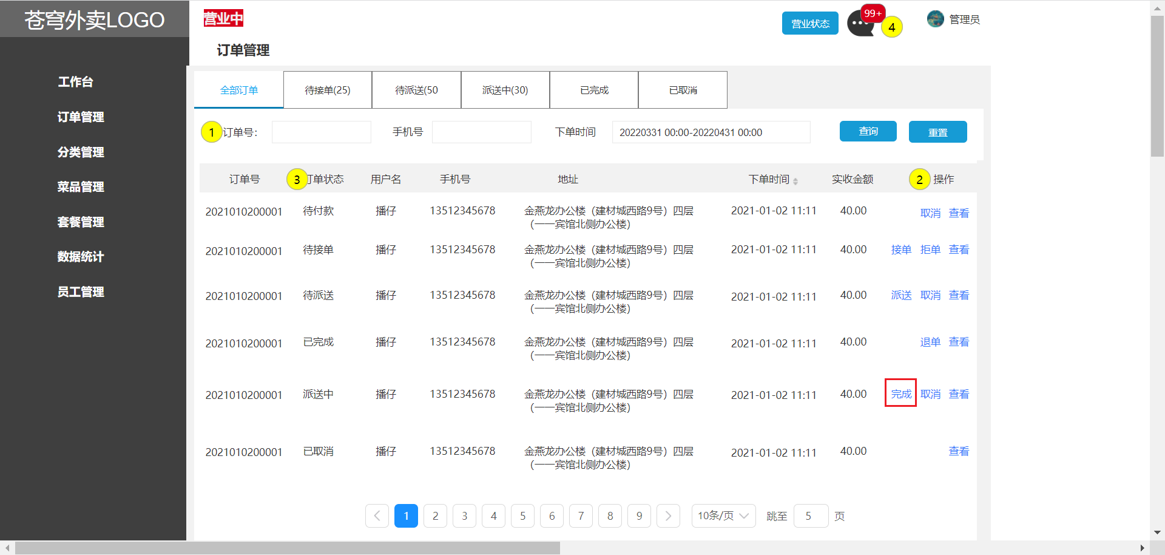Image resolution: width=1165 pixels, height=555 pixels.
Task: Click the 99+ notification badge
Action: (x=873, y=13)
